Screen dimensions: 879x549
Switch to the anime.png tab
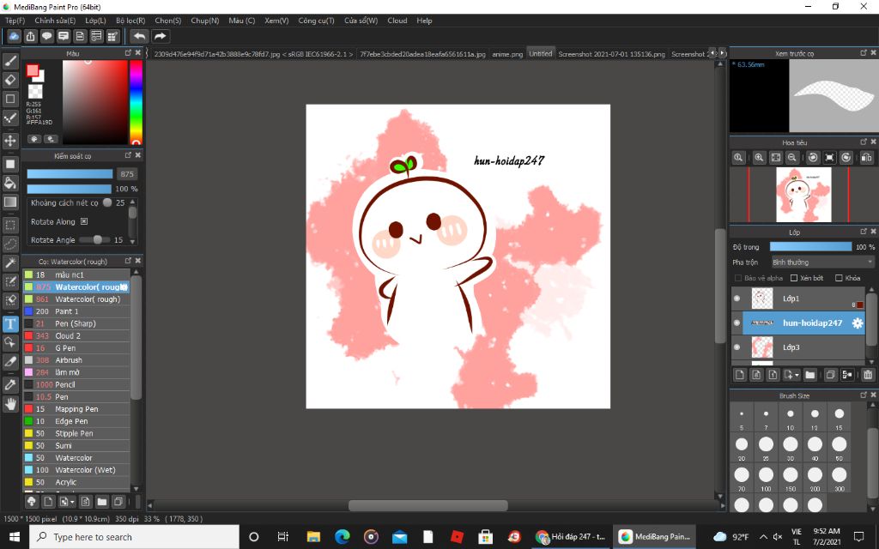(x=507, y=54)
